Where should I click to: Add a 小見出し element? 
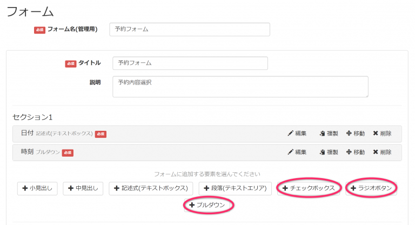37,188
